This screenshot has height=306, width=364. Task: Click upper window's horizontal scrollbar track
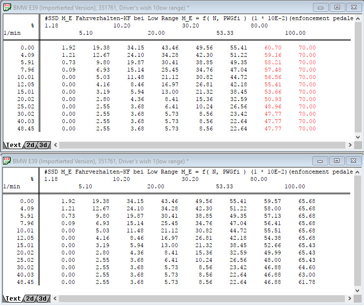click(203, 145)
